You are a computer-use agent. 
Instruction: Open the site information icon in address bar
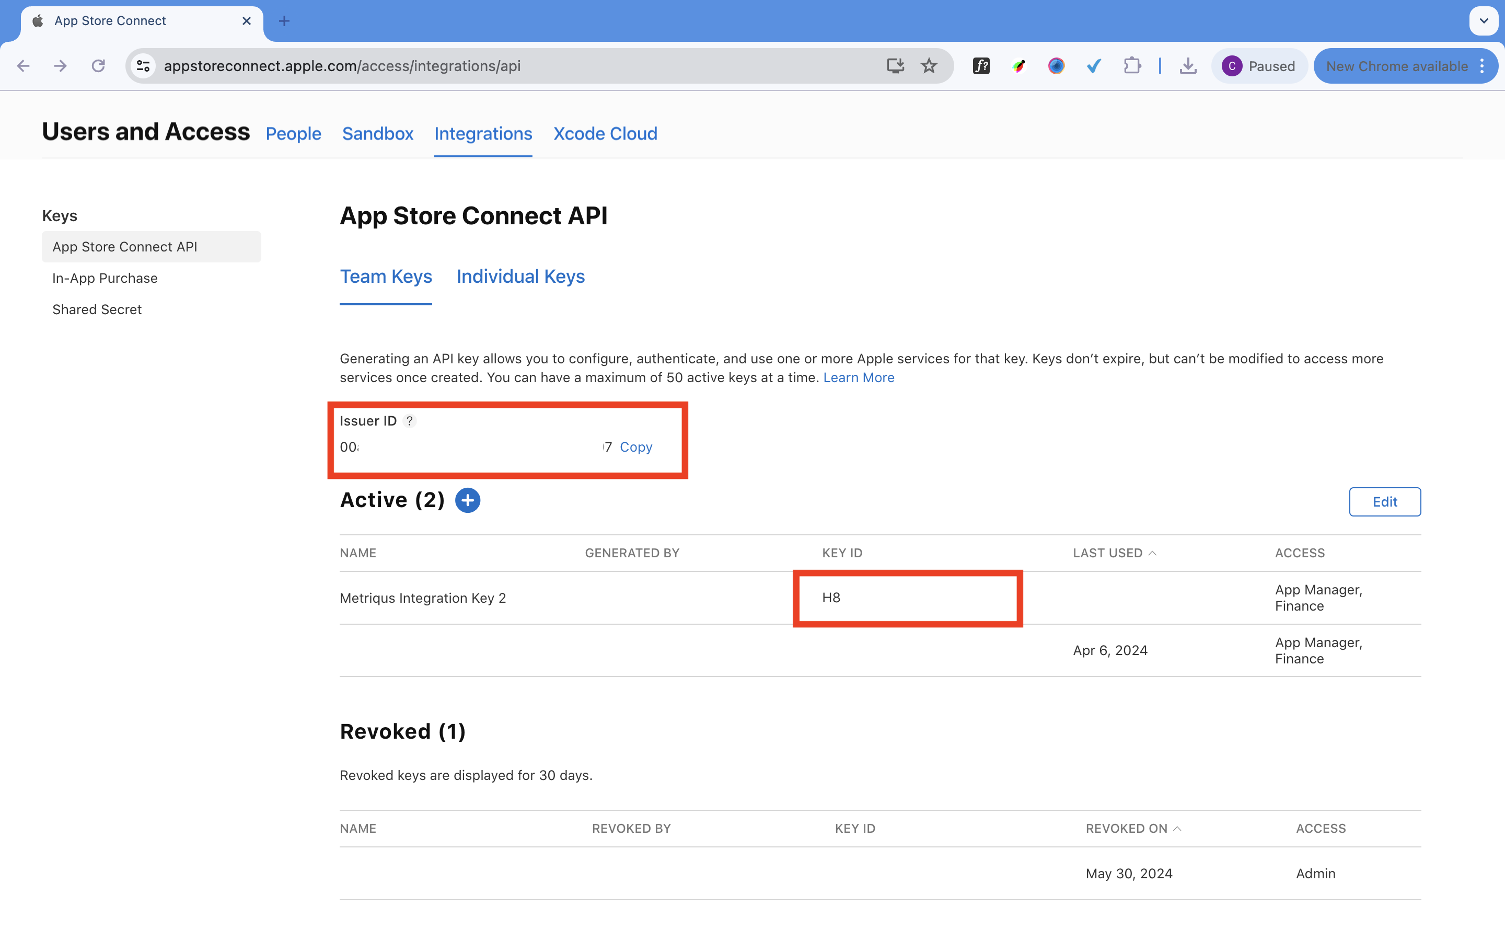click(144, 66)
